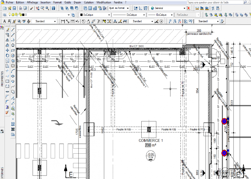Pick the Rotate tool
The width and height of the screenshot is (251, 179).
click(7, 55)
